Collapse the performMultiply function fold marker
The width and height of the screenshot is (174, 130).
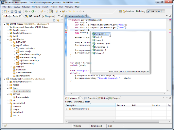point(69,20)
